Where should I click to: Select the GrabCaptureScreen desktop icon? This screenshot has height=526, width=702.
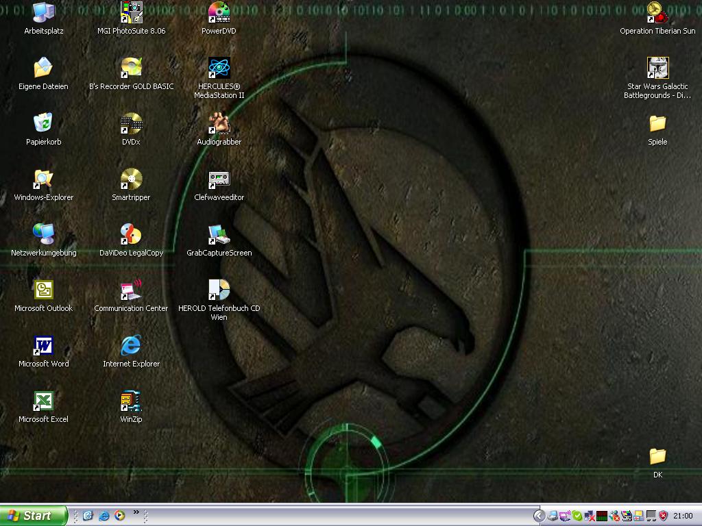(219, 234)
